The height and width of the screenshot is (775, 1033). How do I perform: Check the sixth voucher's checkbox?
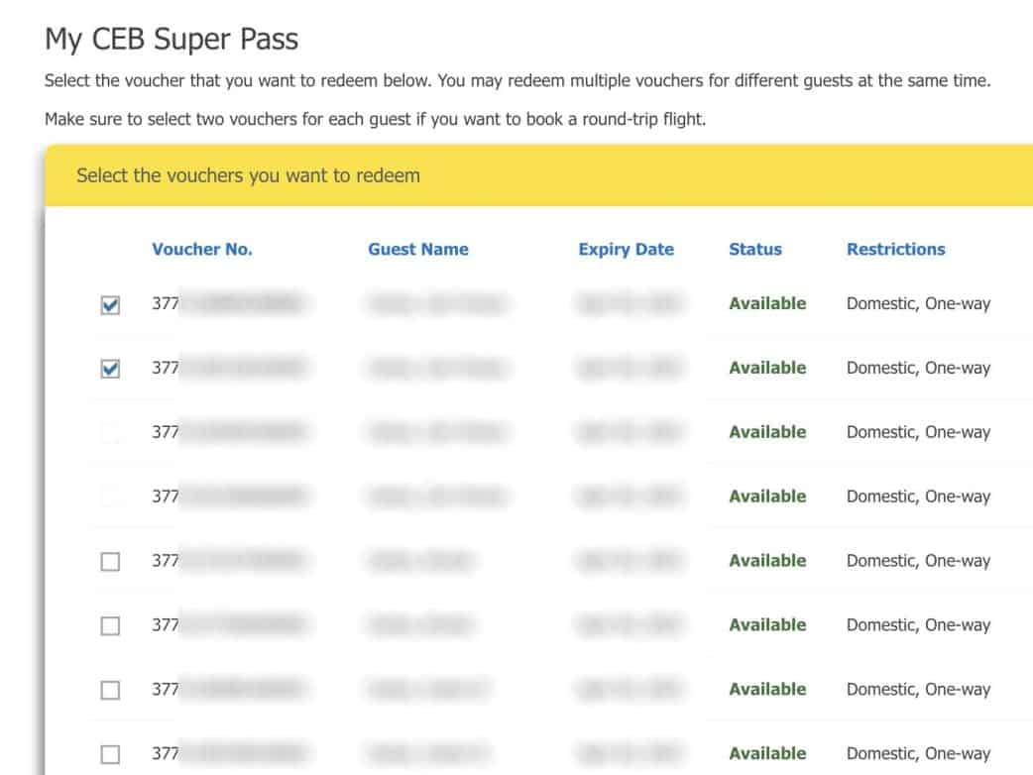(x=110, y=626)
